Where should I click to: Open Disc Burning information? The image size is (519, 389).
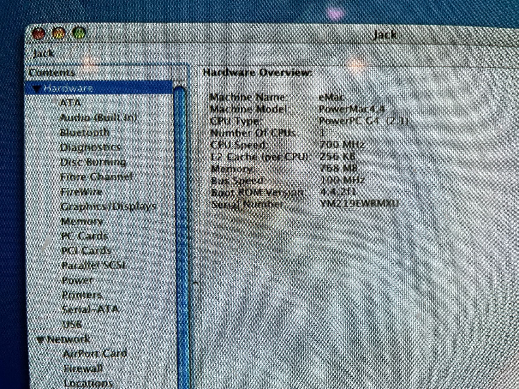coord(93,162)
